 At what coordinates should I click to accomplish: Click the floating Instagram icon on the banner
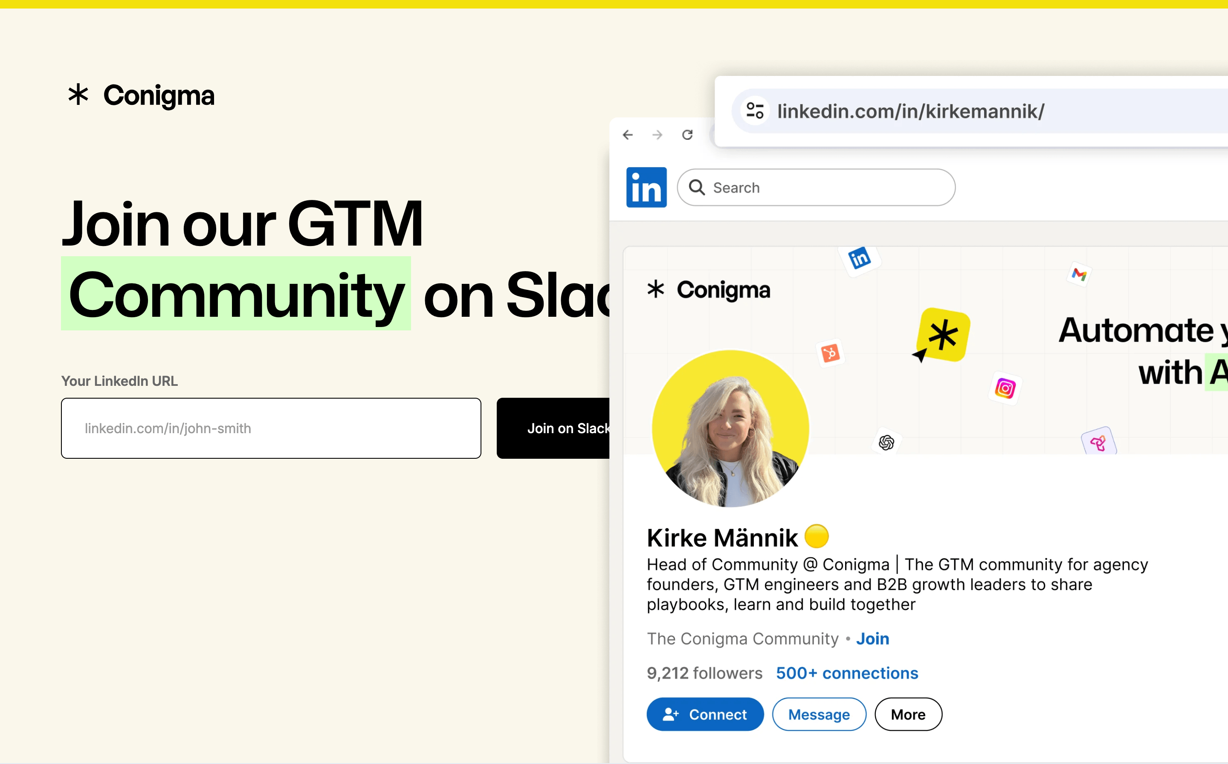pos(1005,388)
